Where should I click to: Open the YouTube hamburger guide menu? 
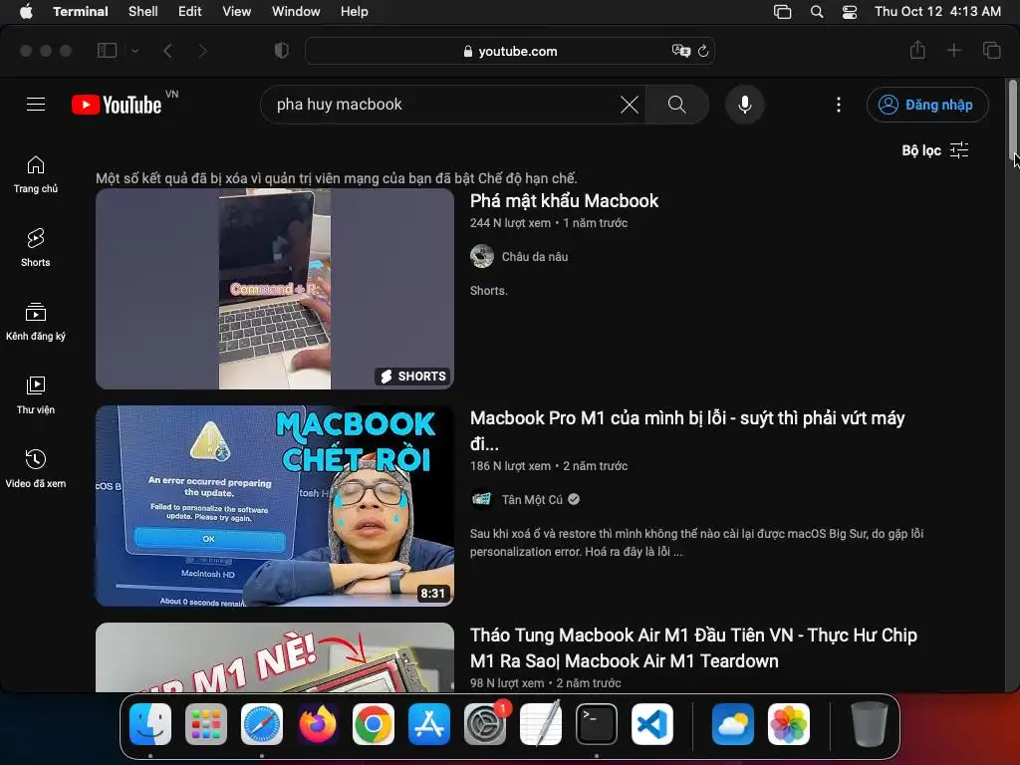[x=36, y=104]
